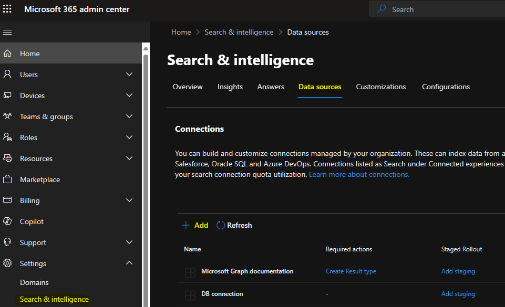Click the Data sources breadcrumb text

click(308, 32)
